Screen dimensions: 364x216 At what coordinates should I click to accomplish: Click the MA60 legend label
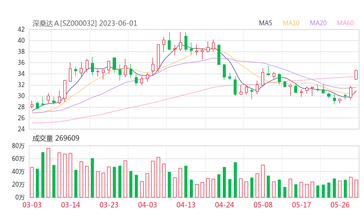pyautogui.click(x=345, y=23)
